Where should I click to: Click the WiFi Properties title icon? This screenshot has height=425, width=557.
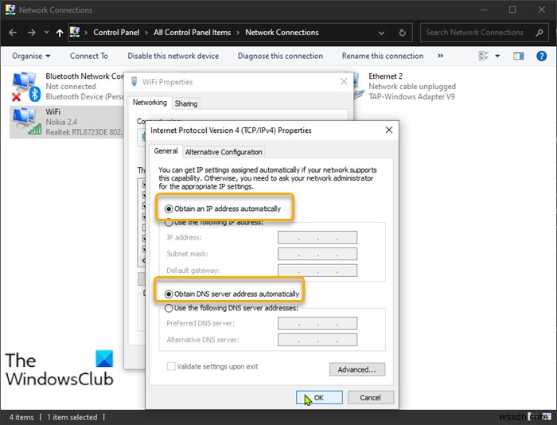click(x=134, y=82)
